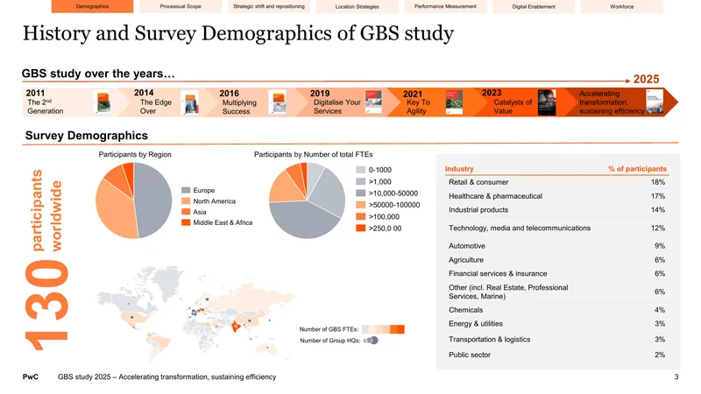Switch to the Demographics tab
The width and height of the screenshot is (701, 394).
tap(93, 6)
